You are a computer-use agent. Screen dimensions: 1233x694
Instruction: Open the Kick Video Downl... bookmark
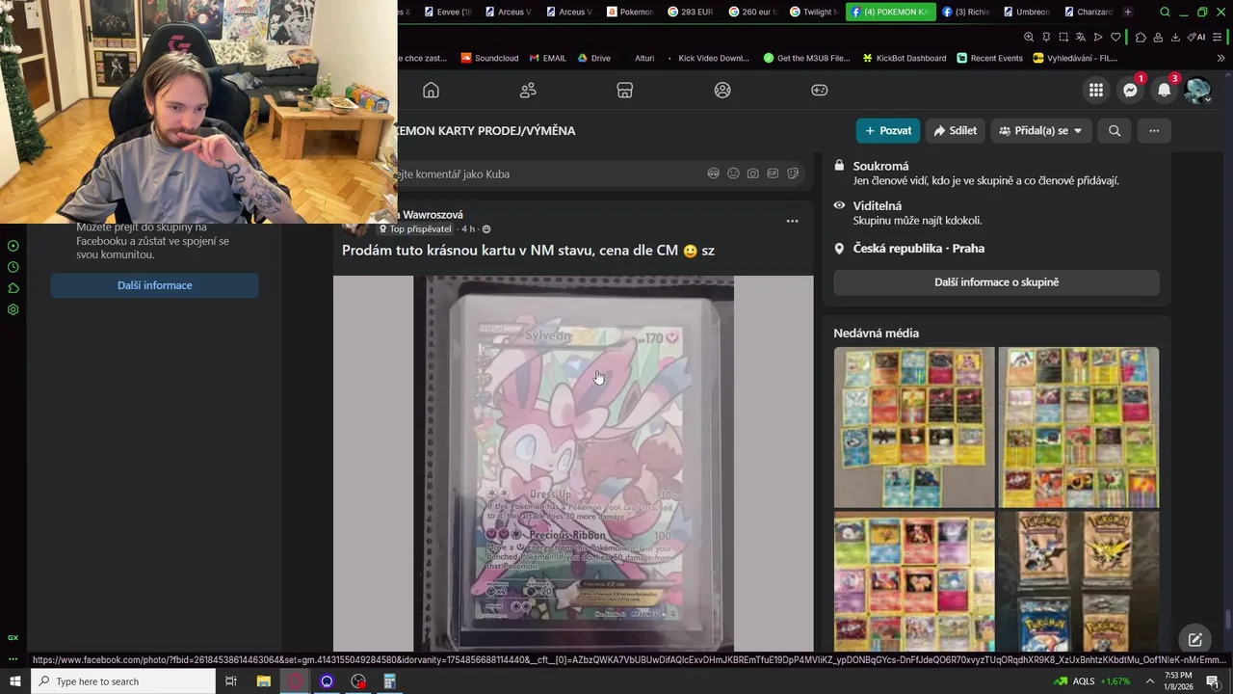click(707, 58)
